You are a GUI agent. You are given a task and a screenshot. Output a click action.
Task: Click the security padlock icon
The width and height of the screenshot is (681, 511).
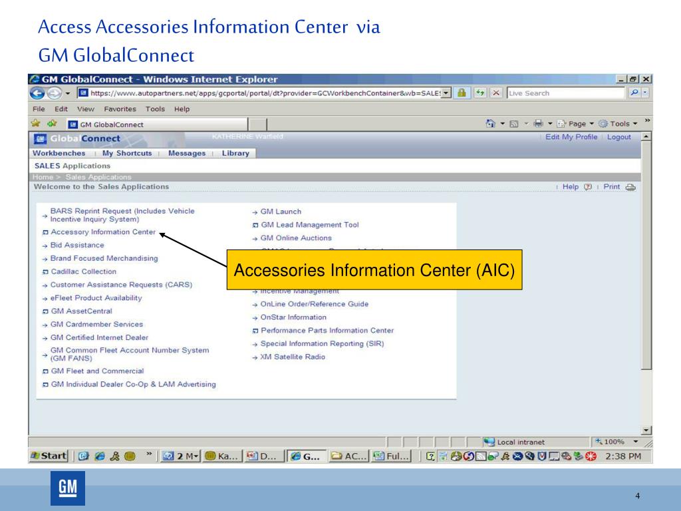(x=462, y=93)
